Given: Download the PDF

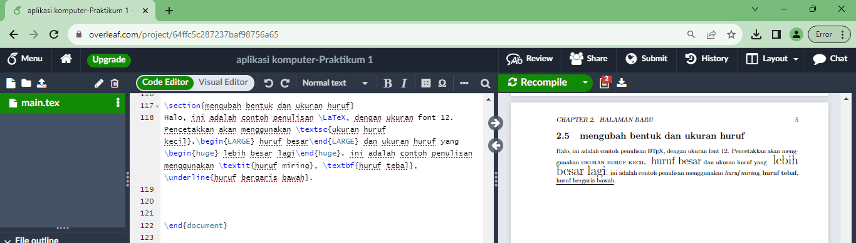Looking at the screenshot, I should tap(622, 83).
